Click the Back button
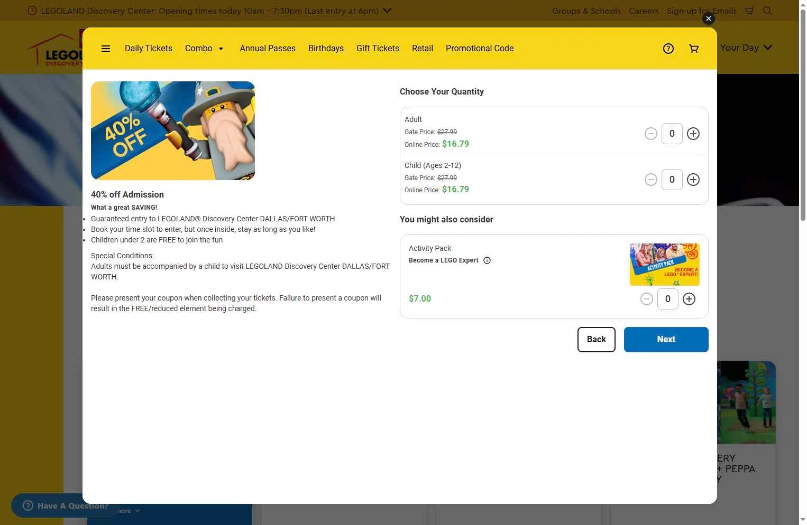Image resolution: width=807 pixels, height=525 pixels. tap(597, 340)
